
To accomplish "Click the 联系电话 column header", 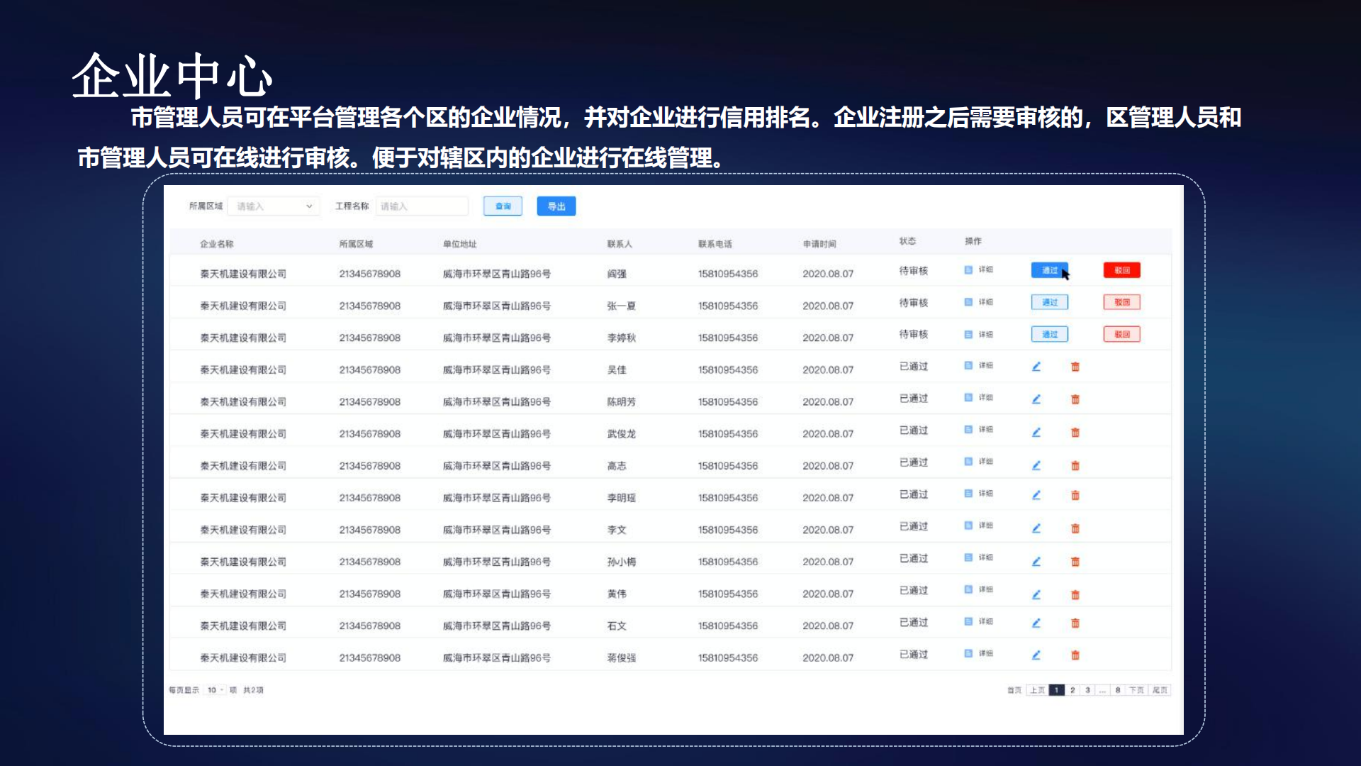I will click(715, 243).
